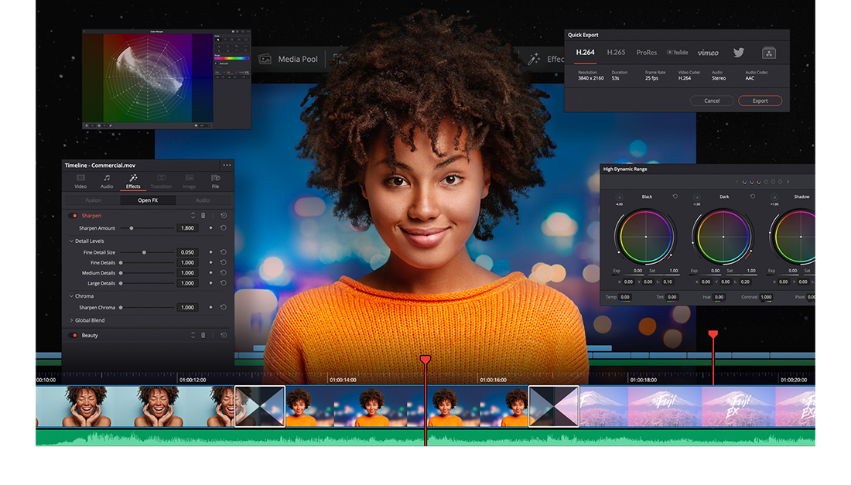Viewport: 851px width, 485px height.
Task: Click center of the Dark color wheel
Action: [x=723, y=237]
